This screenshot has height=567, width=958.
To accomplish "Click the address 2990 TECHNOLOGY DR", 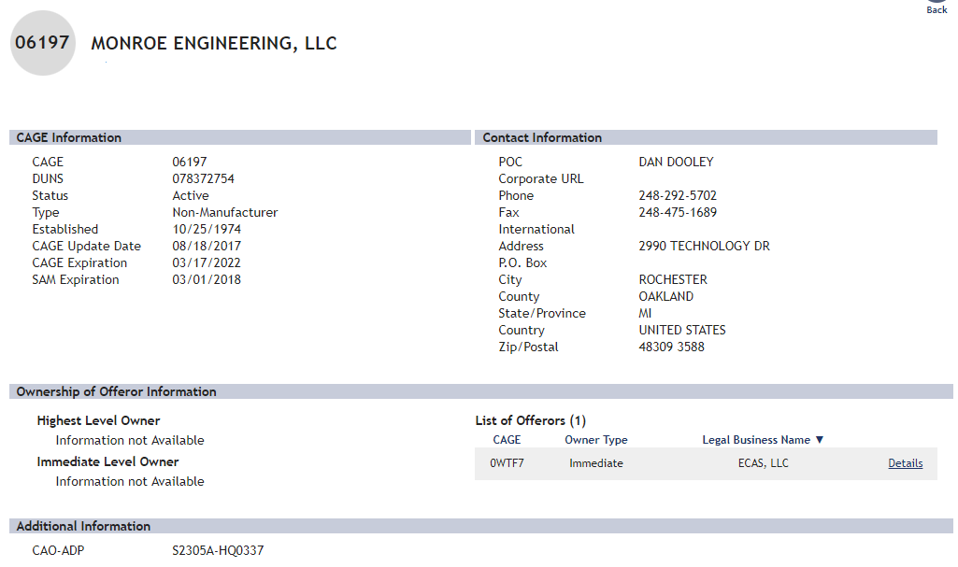I will (x=704, y=246).
